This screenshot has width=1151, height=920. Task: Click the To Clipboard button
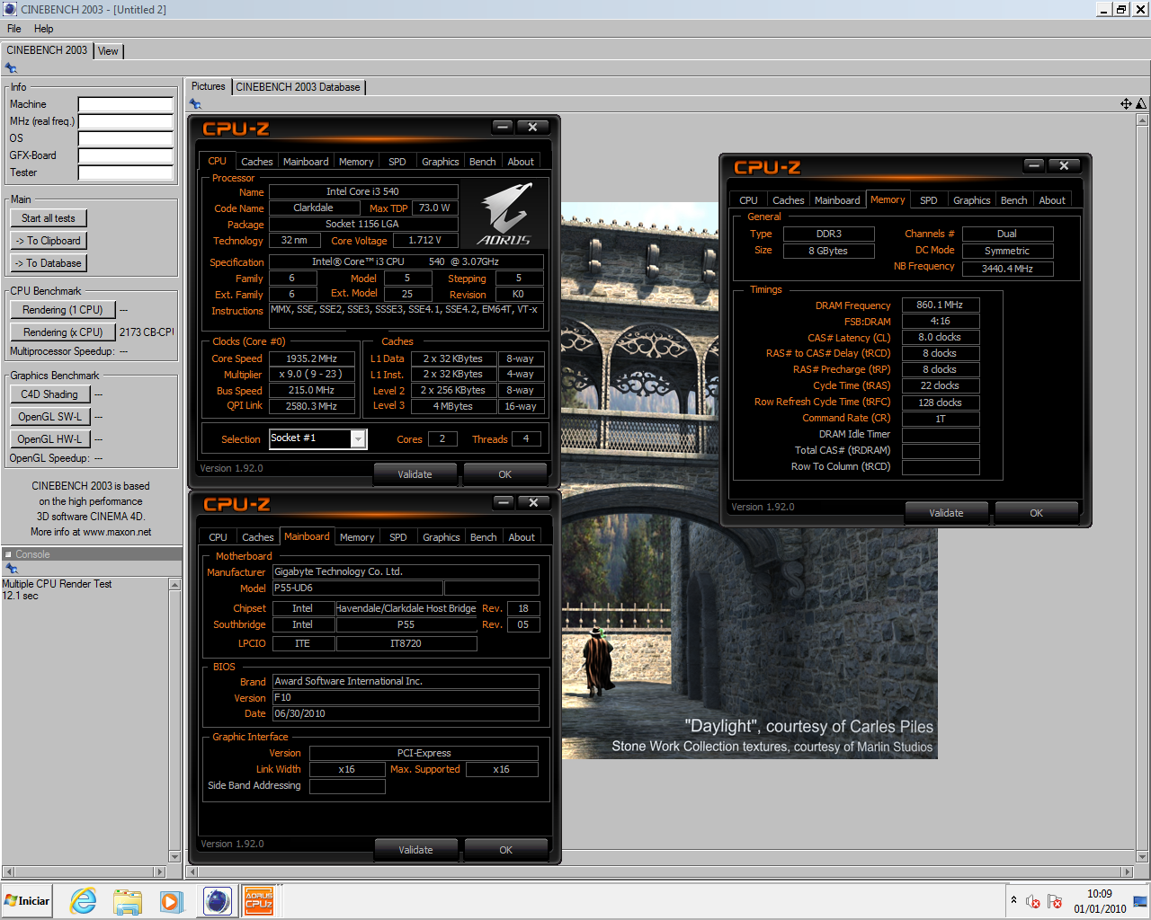click(x=49, y=241)
